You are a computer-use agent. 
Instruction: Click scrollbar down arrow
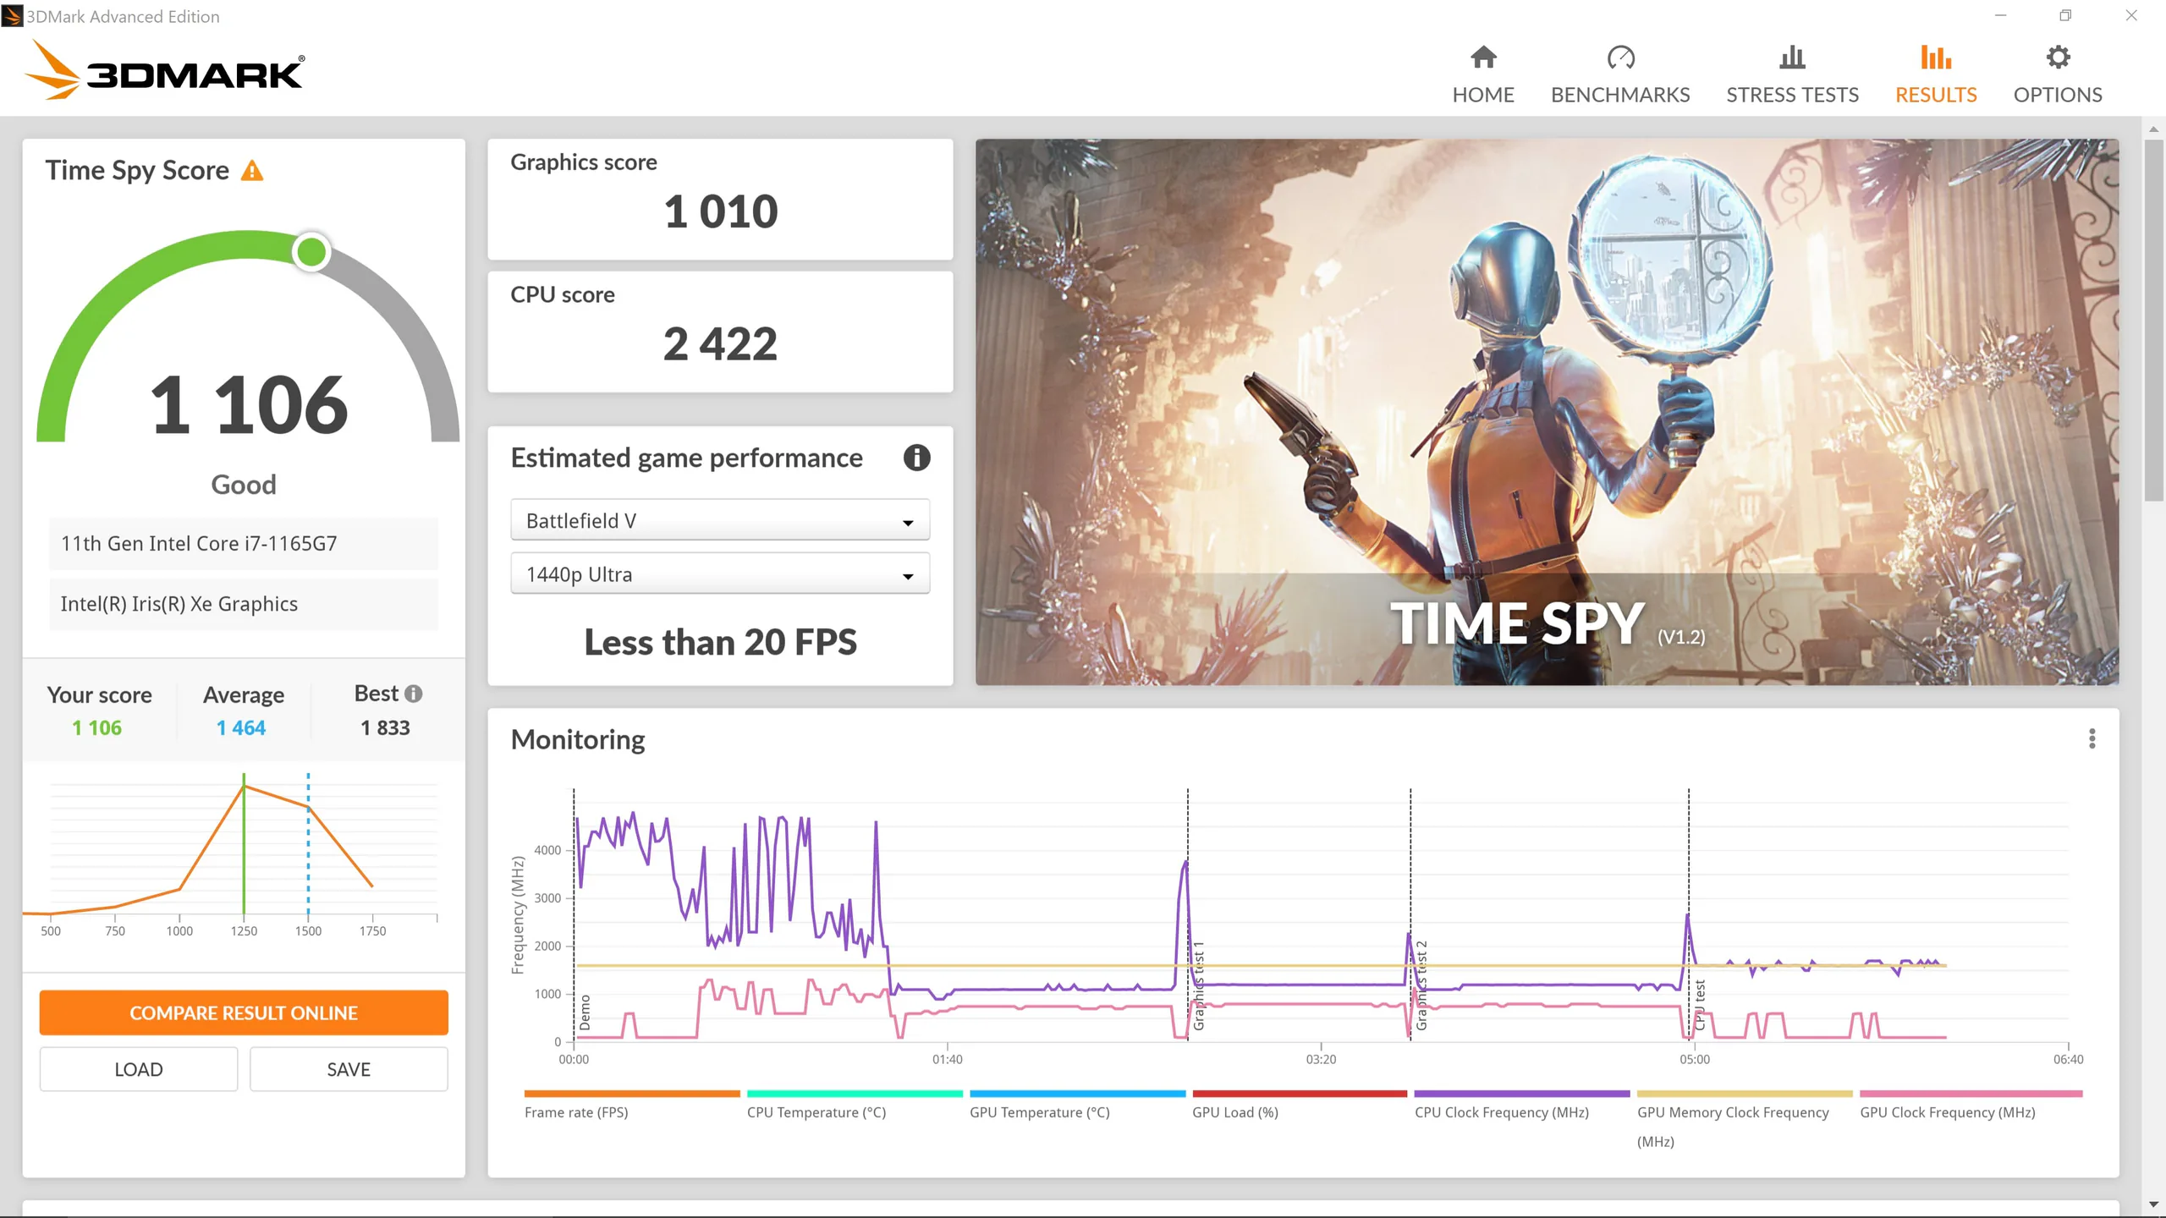2153,1204
